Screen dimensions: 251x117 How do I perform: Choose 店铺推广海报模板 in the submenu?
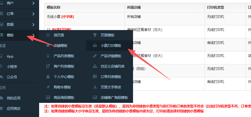pos(114,97)
